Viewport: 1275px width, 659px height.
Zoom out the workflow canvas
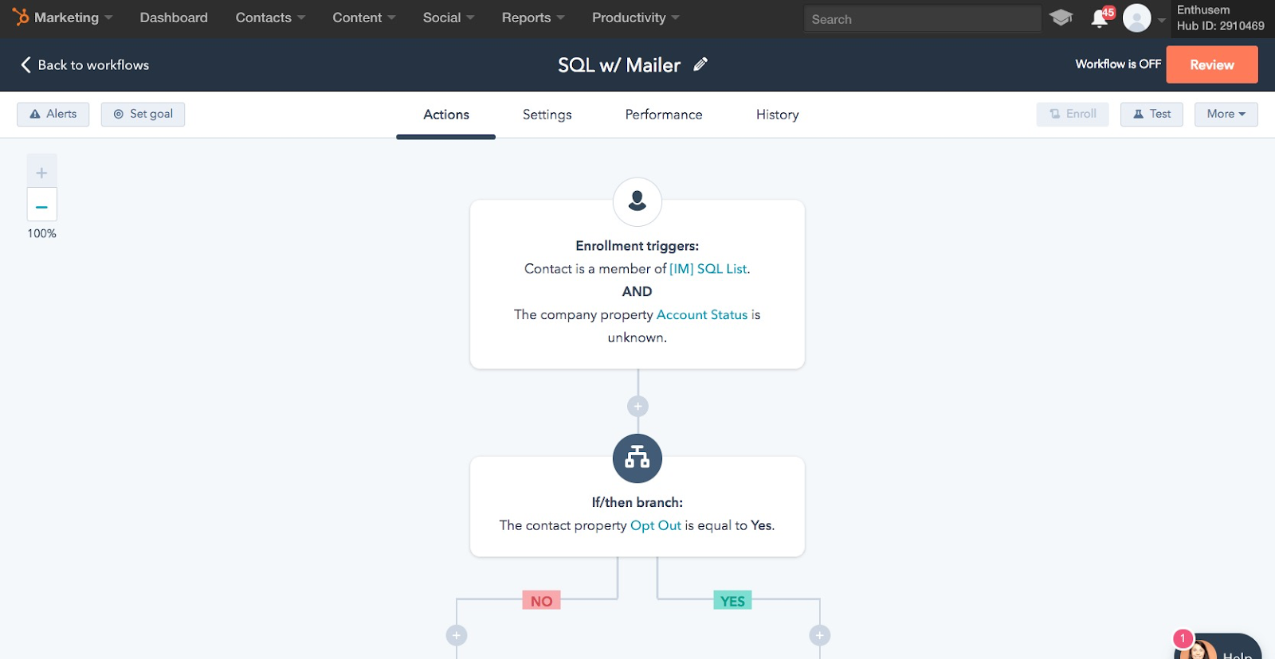coord(42,205)
